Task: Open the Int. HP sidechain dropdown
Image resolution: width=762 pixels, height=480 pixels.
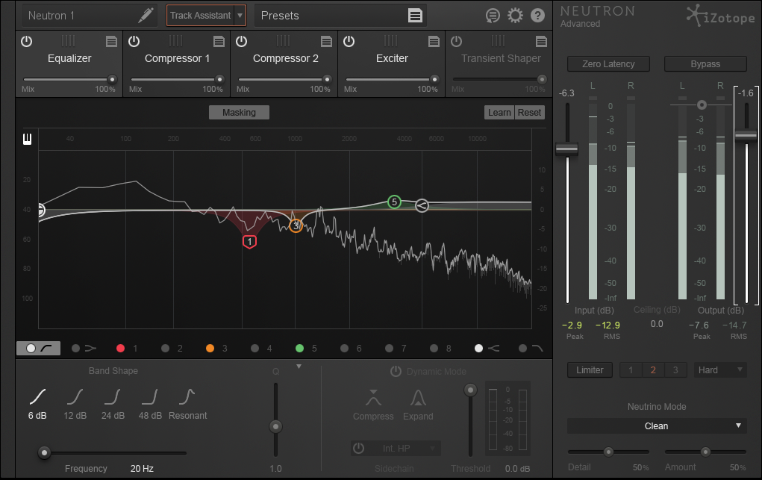Action: tap(402, 448)
